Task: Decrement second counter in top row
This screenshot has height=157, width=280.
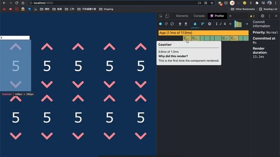Action: click(x=47, y=84)
